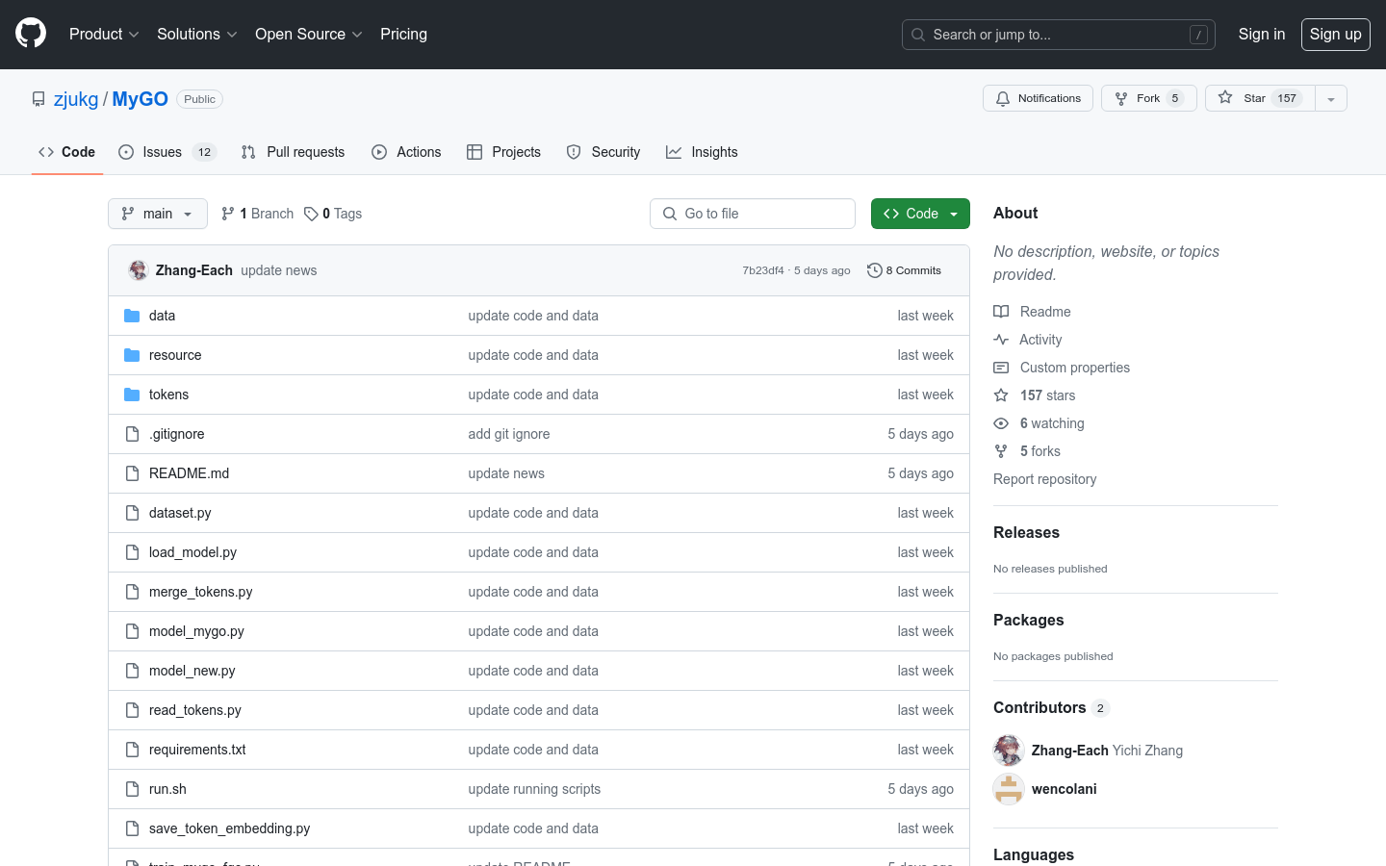The height and width of the screenshot is (866, 1386).
Task: Click the .gitignore file icon
Action: coord(132,434)
